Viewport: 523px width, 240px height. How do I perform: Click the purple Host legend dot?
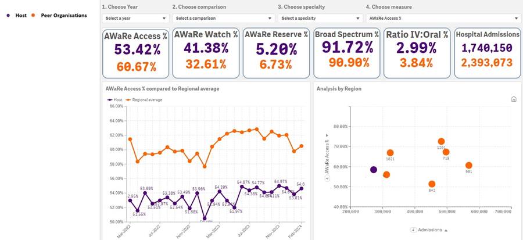(x=8, y=15)
